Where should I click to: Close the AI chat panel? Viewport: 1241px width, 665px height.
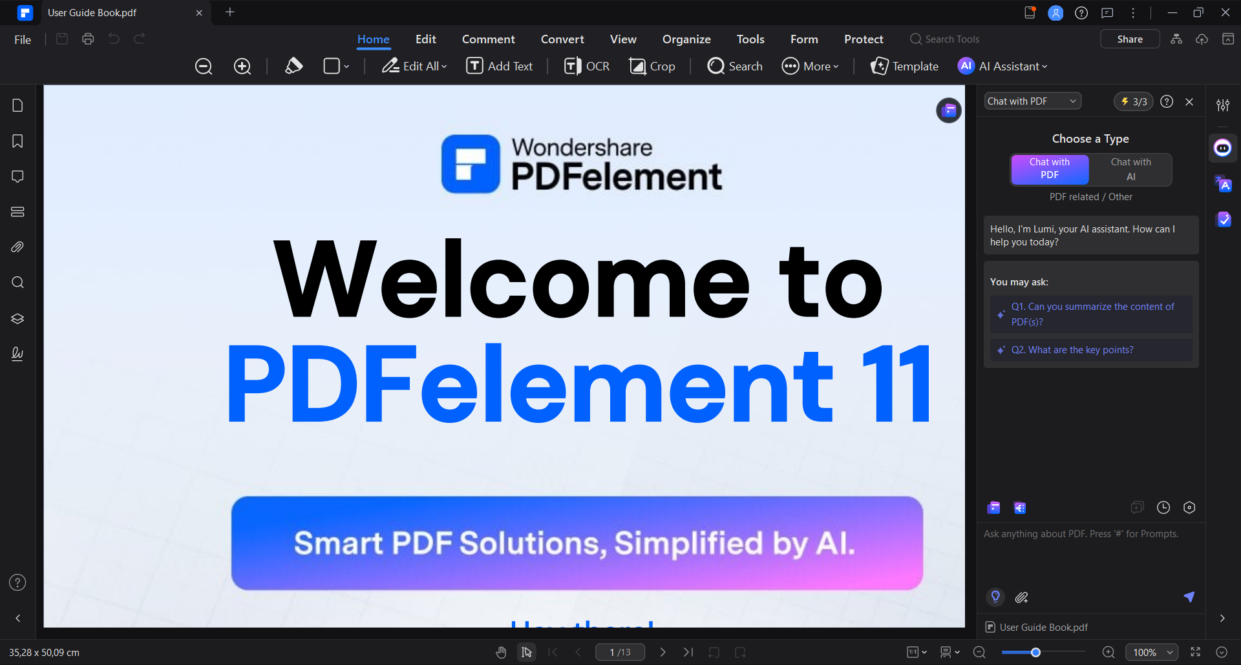click(1189, 101)
